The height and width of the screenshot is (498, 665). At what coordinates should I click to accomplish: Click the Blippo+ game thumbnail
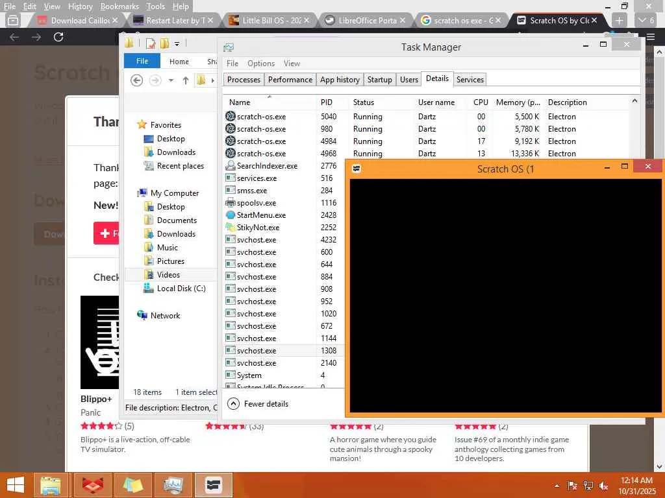tap(99, 342)
